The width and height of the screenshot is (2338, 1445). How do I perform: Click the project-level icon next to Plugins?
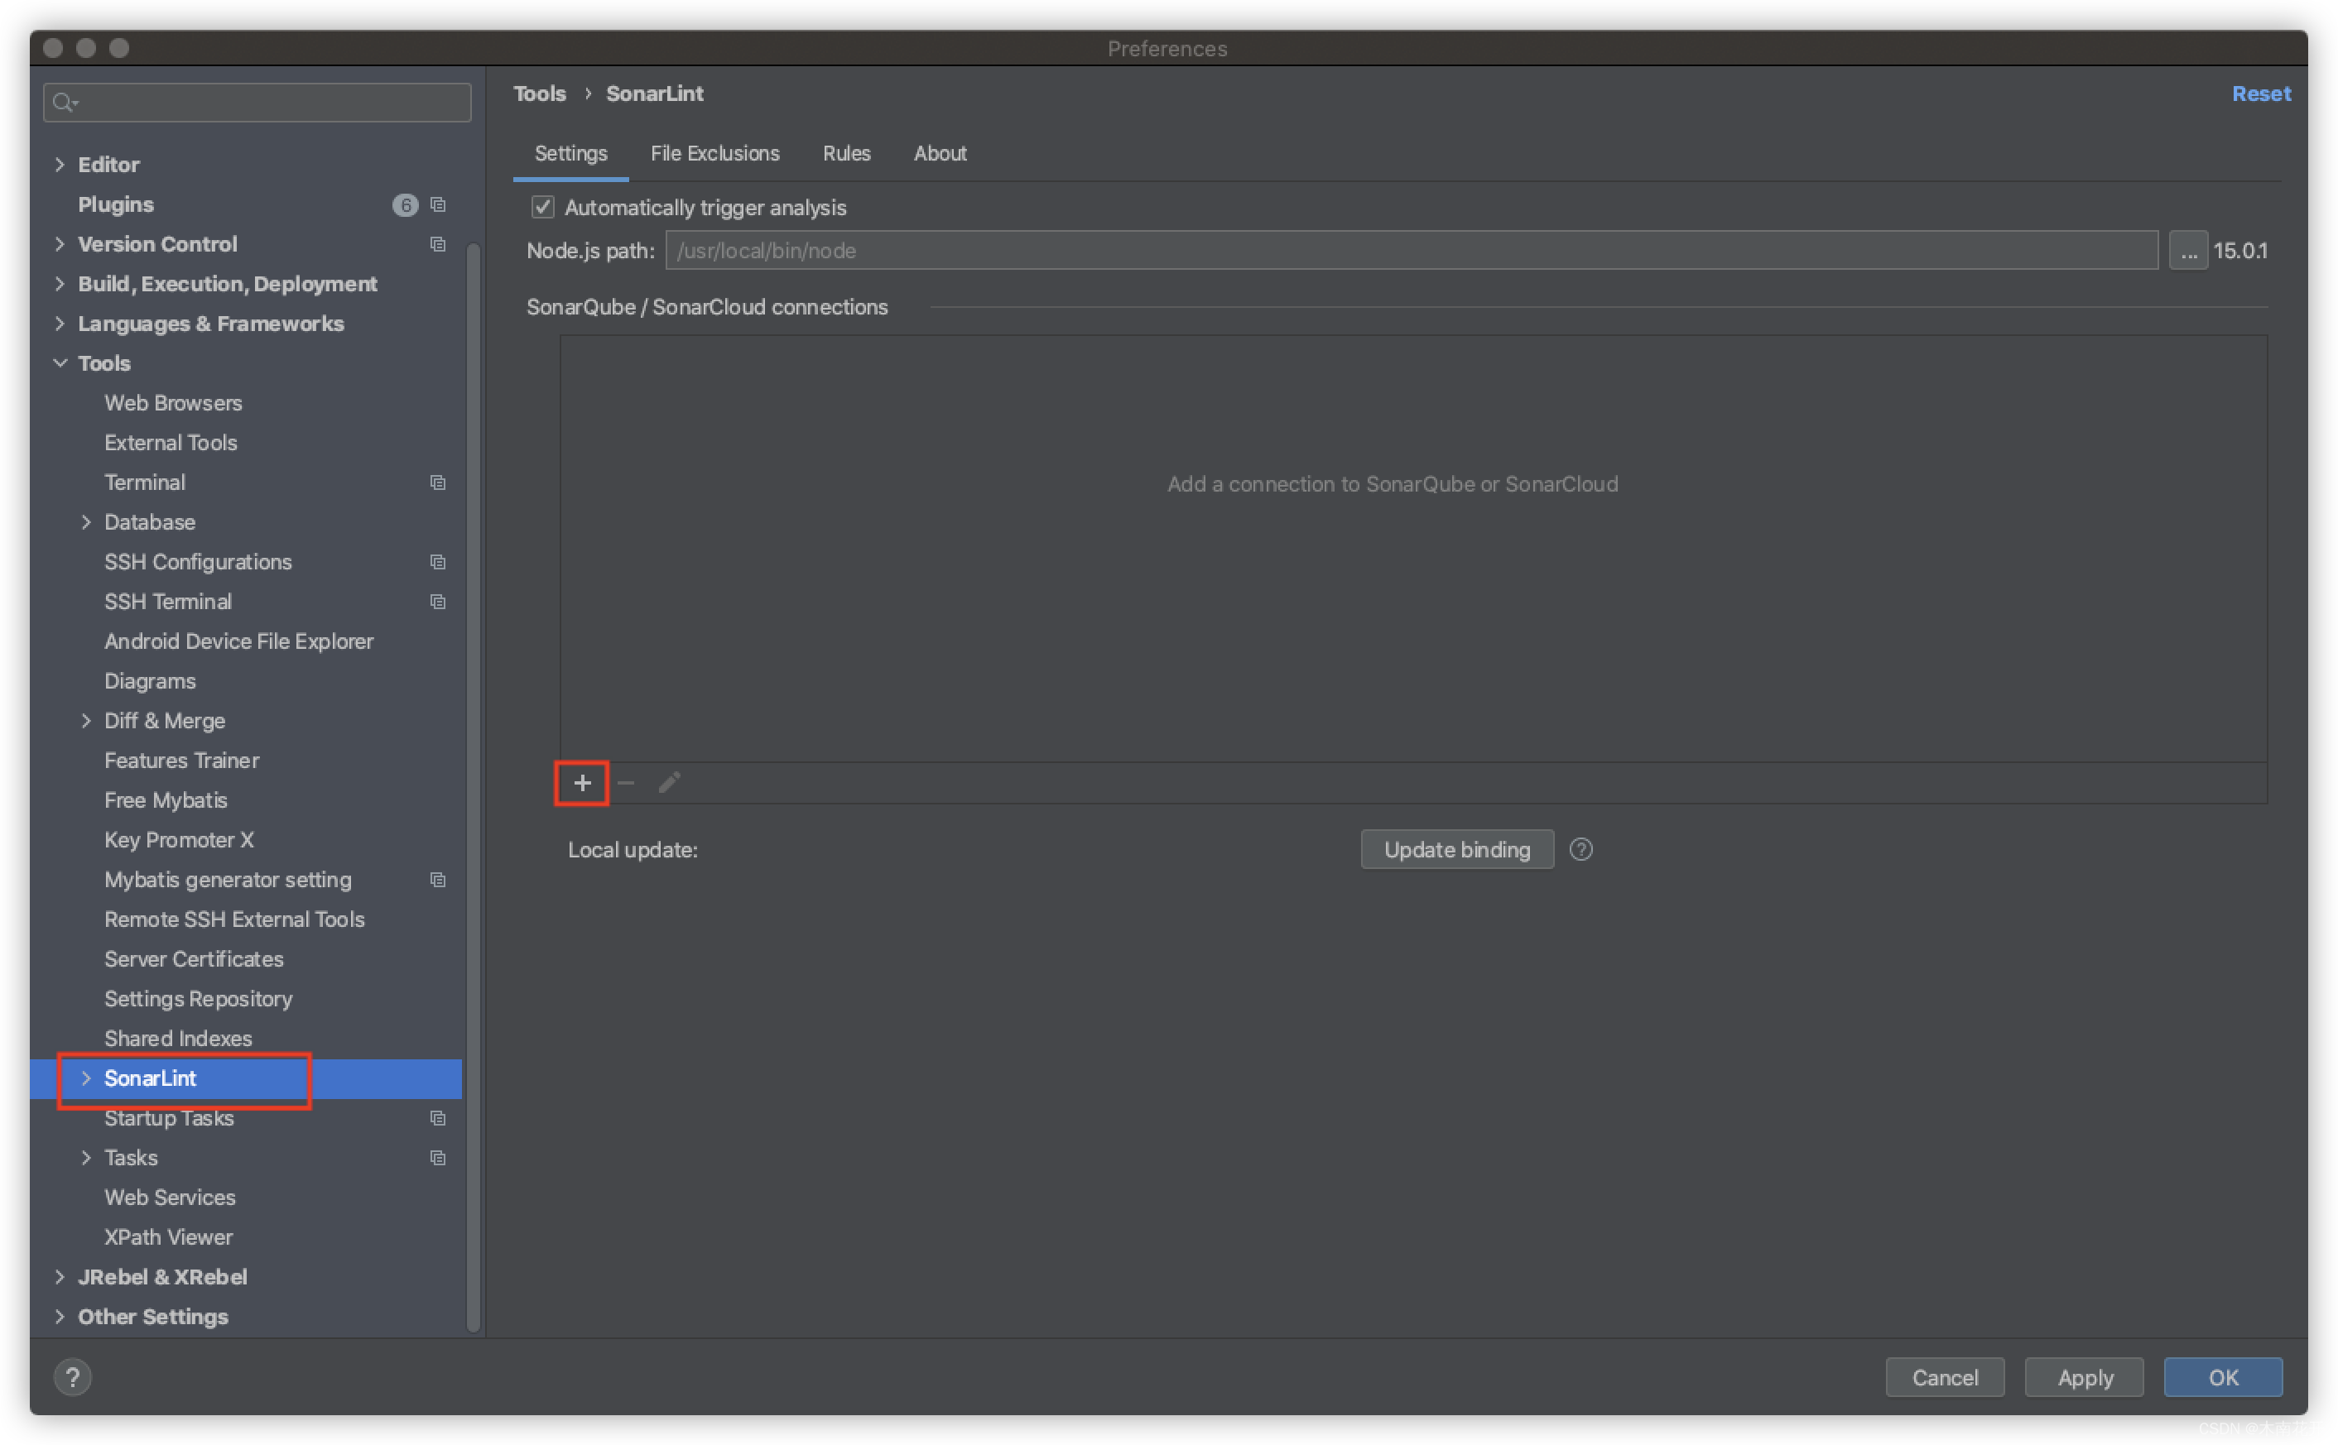coord(438,204)
